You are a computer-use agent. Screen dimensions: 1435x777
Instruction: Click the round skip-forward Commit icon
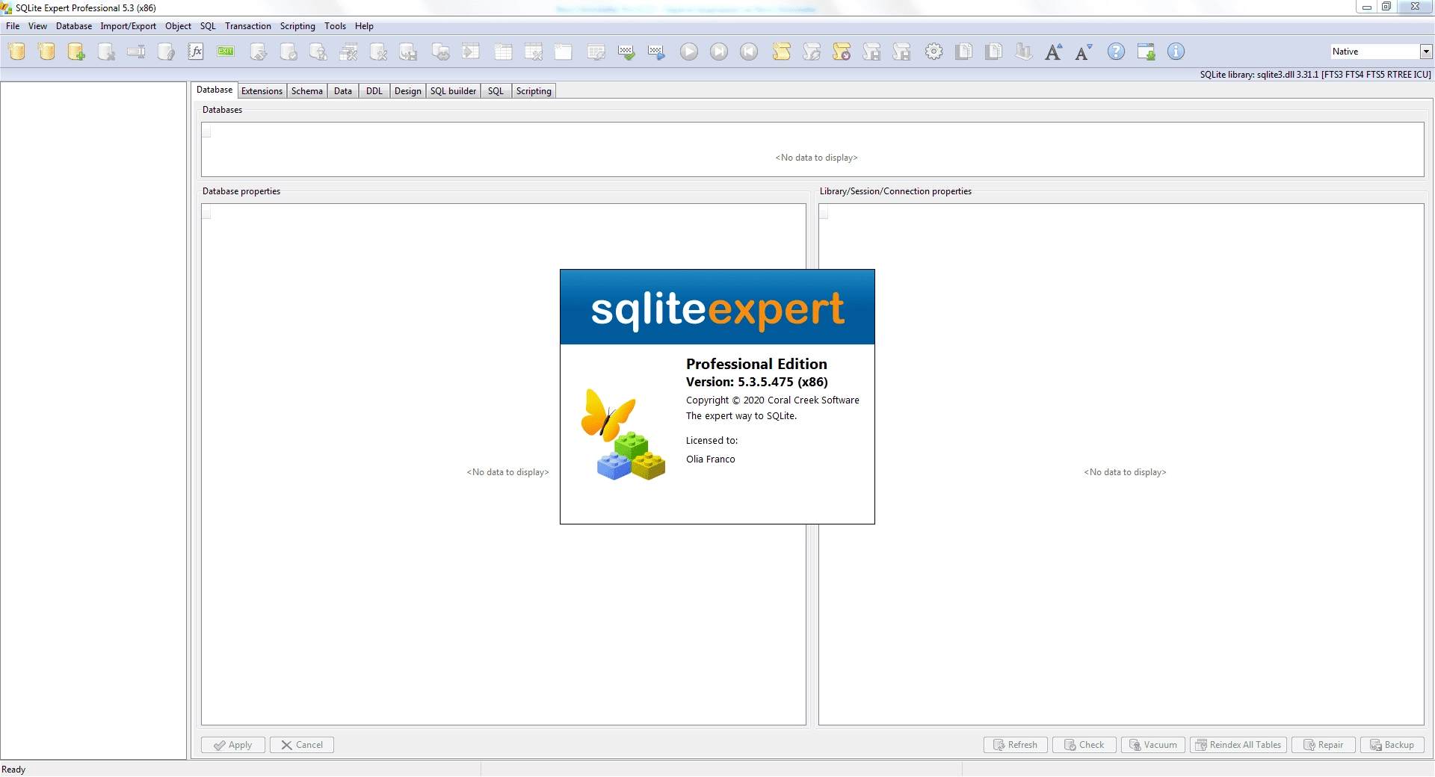(x=719, y=52)
